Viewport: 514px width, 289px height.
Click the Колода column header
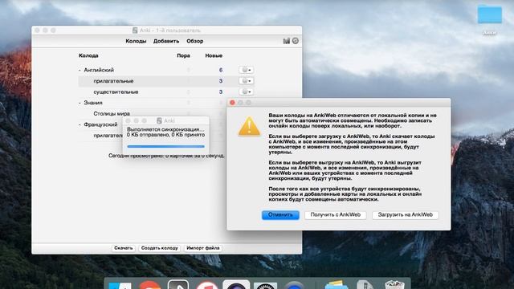(x=88, y=55)
